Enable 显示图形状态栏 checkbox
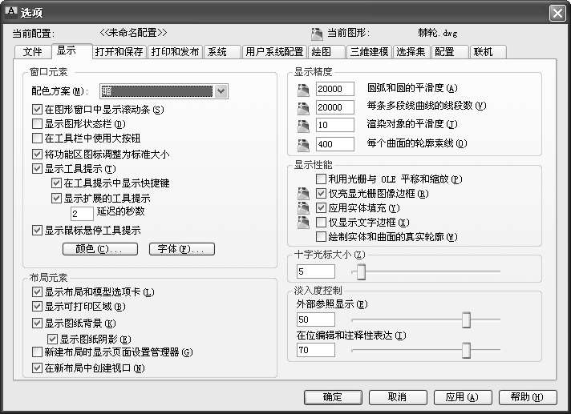 37,124
